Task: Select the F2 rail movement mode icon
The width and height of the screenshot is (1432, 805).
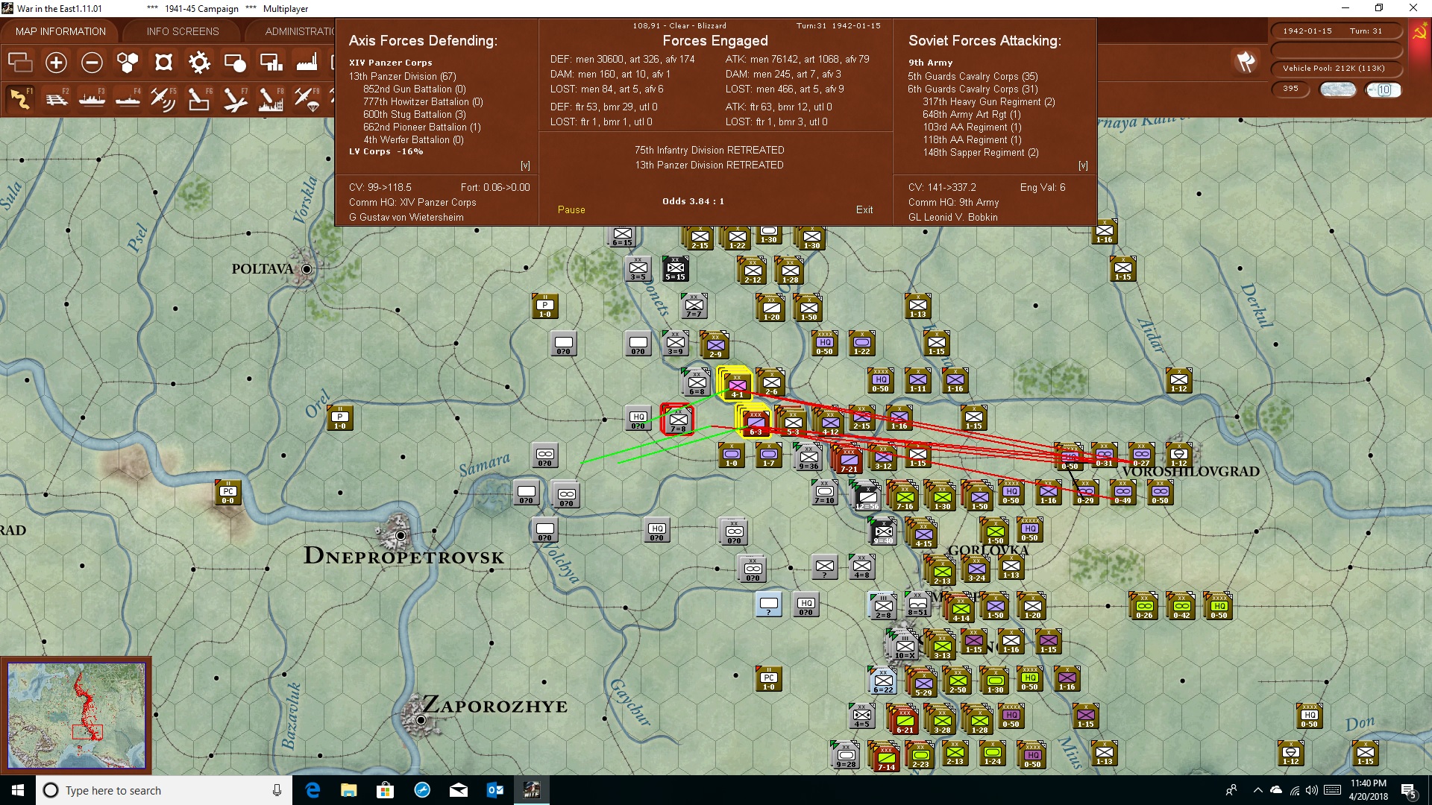Action: pyautogui.click(x=56, y=98)
